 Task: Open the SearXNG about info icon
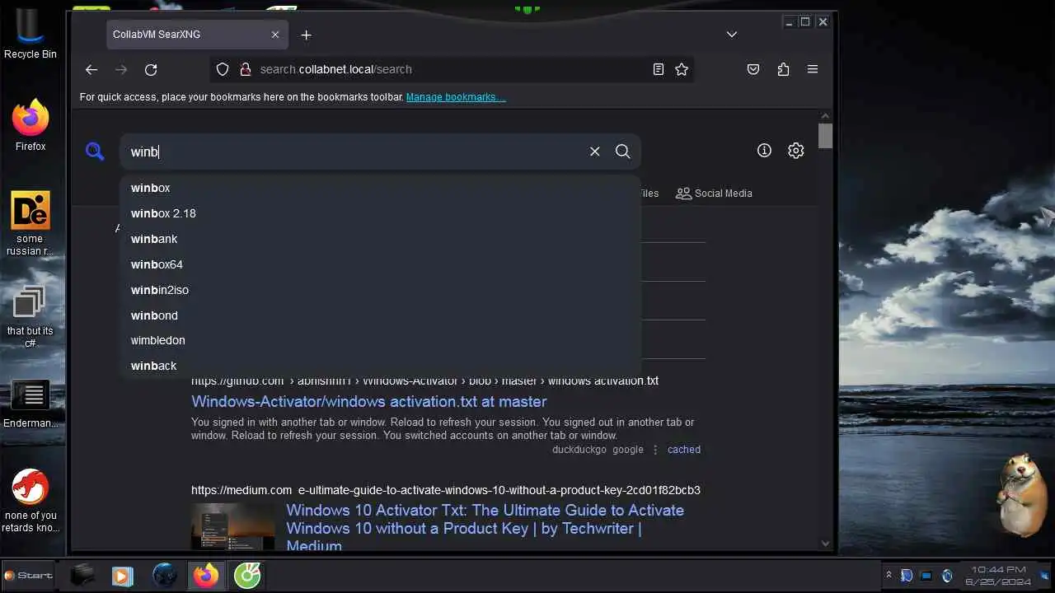[764, 151]
